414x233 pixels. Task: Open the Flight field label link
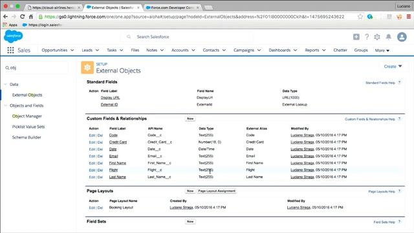point(113,170)
